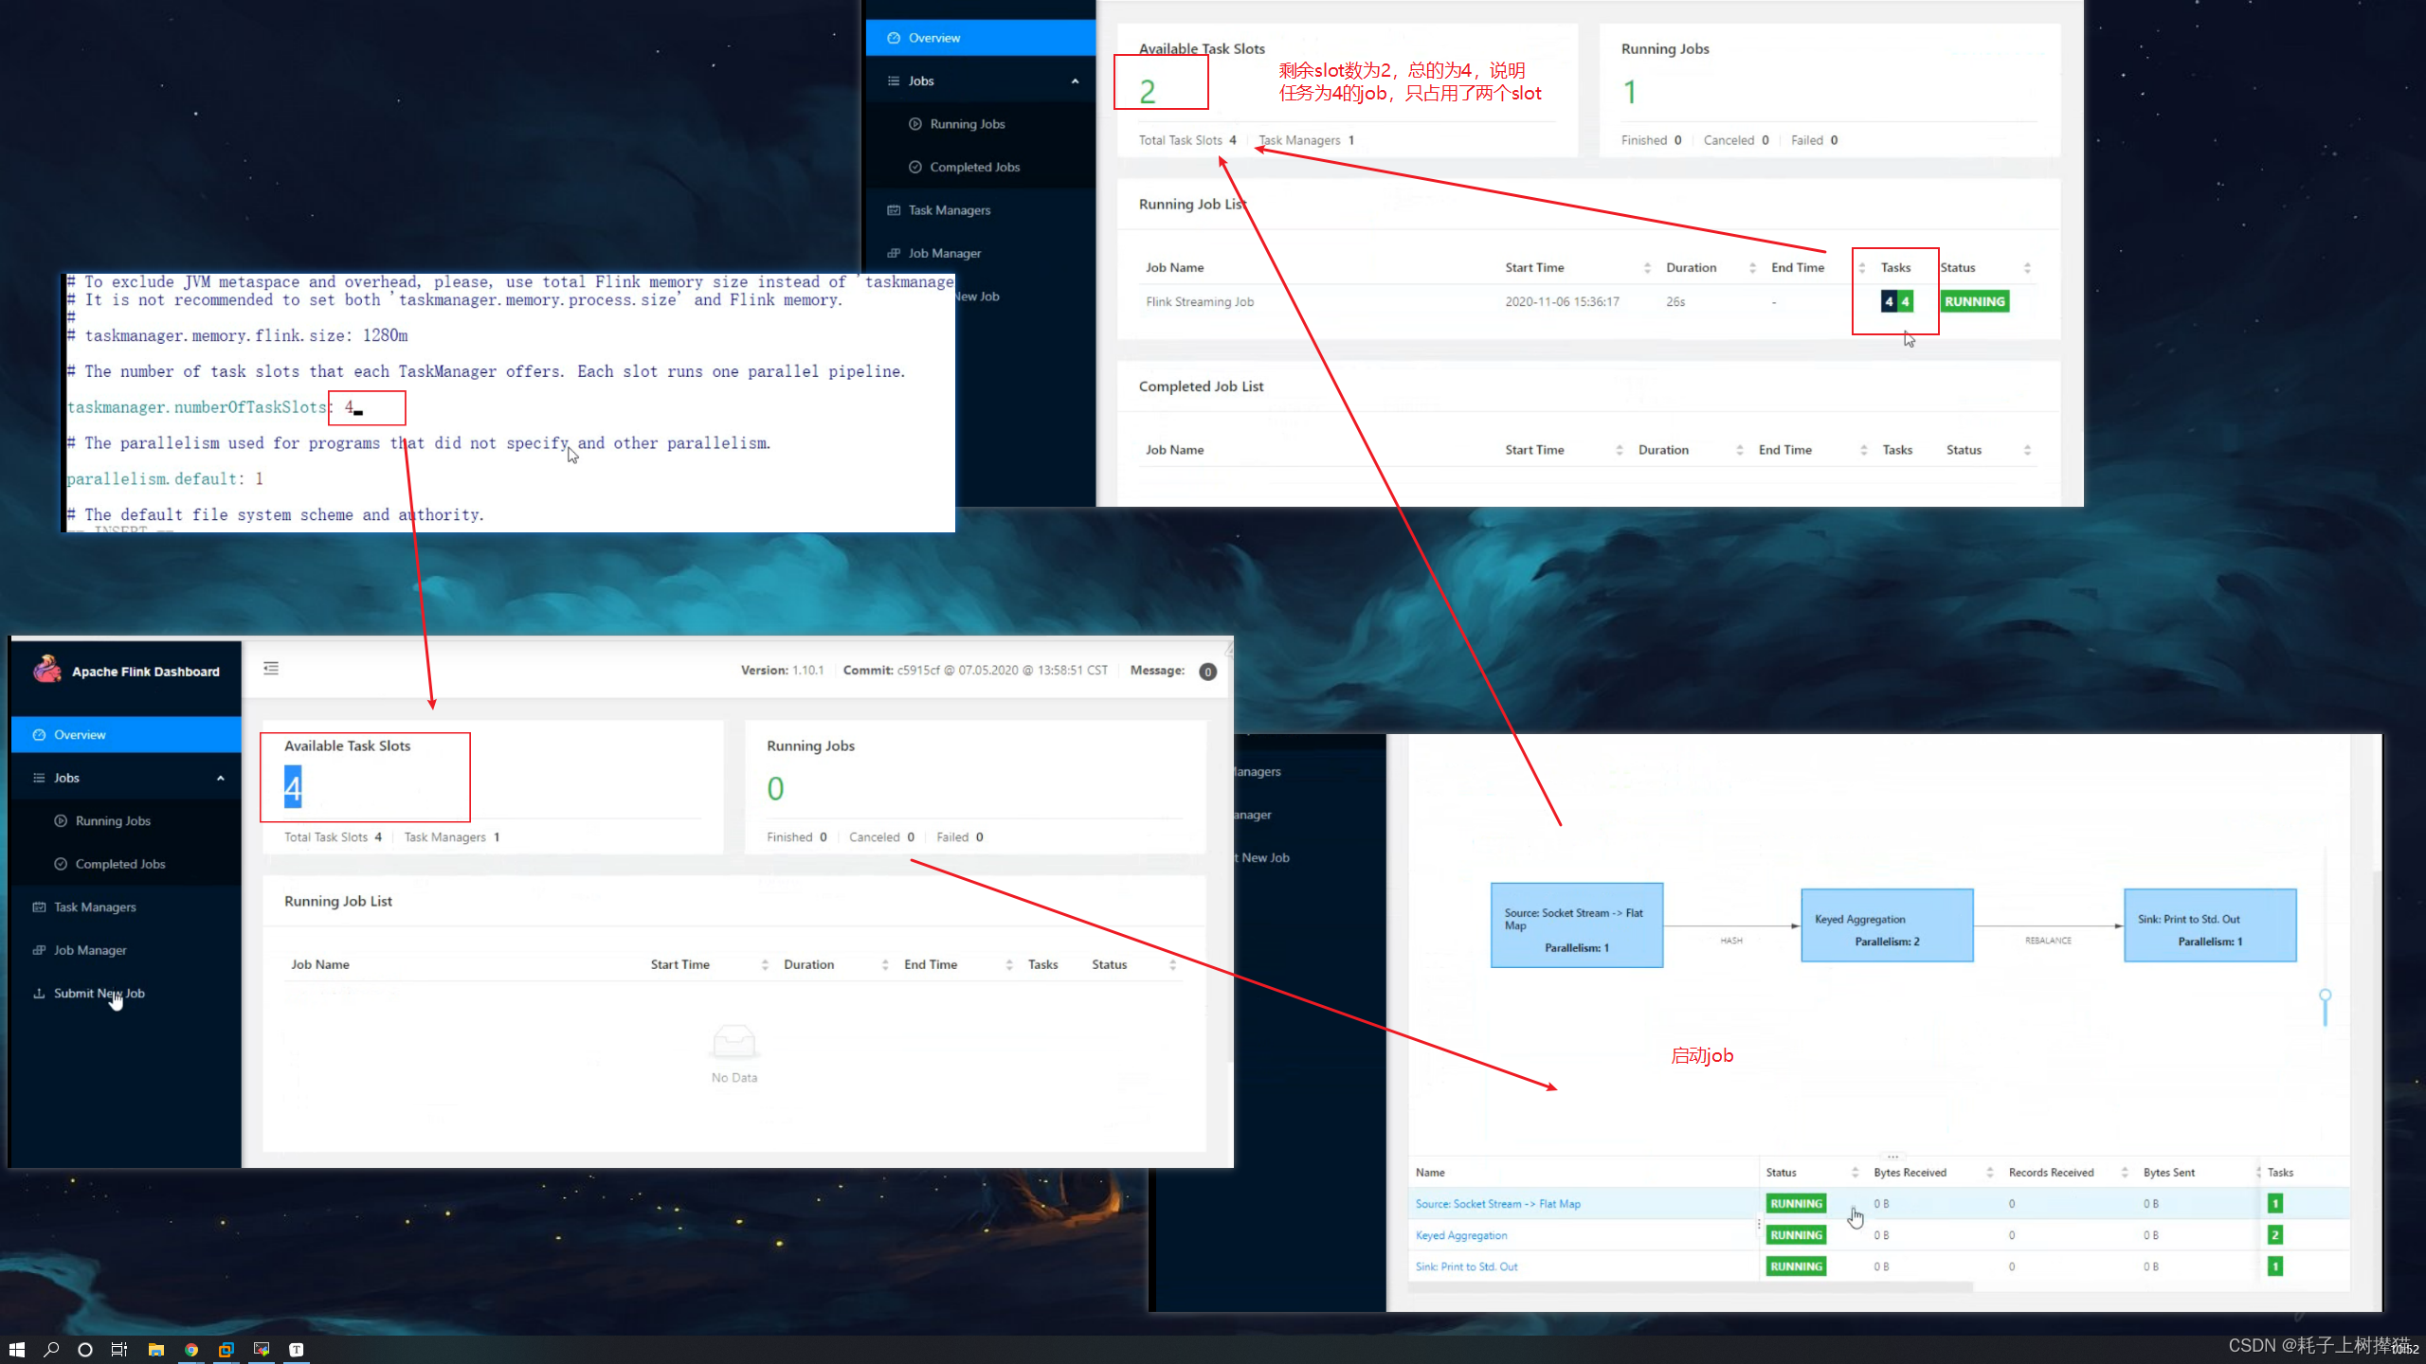Click RUNNING status badge of Flink Streaming Job

pos(1975,301)
